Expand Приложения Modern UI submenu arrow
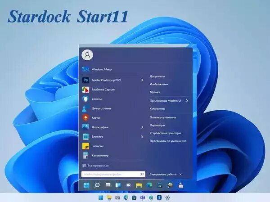 [x=187, y=101]
